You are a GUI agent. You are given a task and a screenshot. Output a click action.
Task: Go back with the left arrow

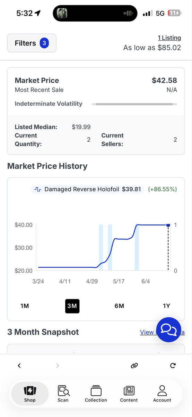(x=19, y=365)
